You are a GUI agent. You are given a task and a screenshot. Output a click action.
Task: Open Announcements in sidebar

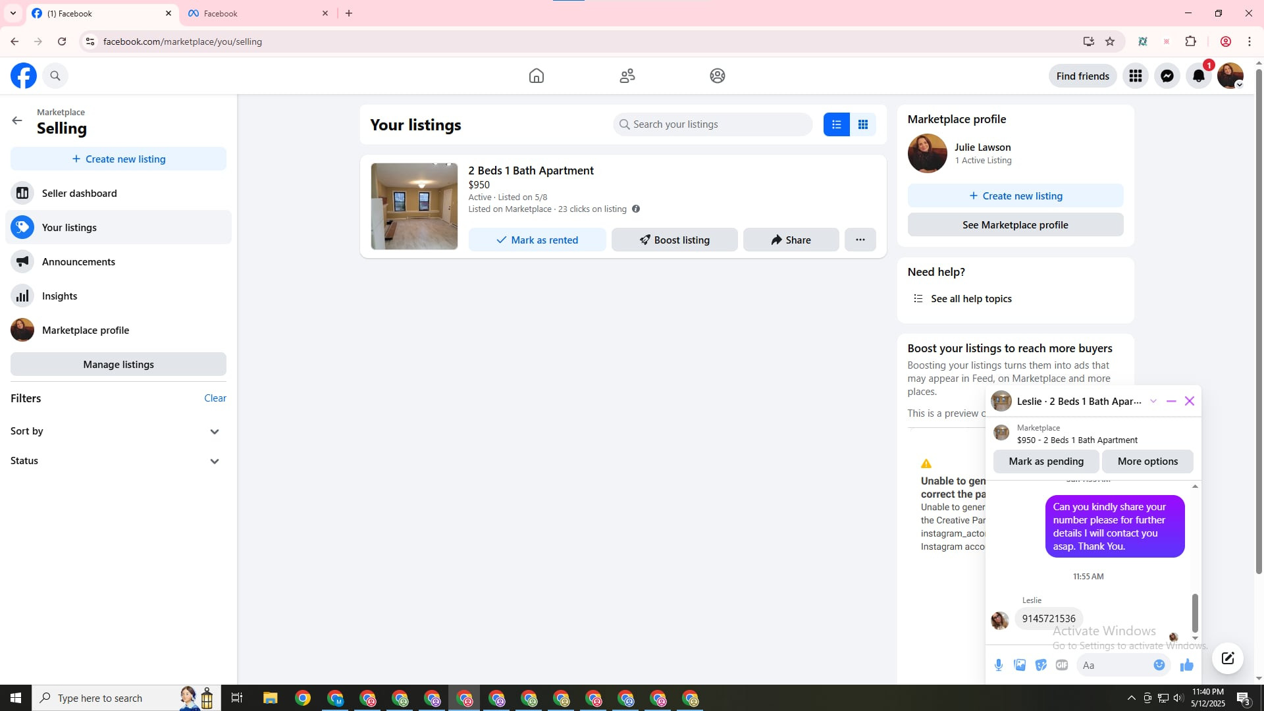118,261
